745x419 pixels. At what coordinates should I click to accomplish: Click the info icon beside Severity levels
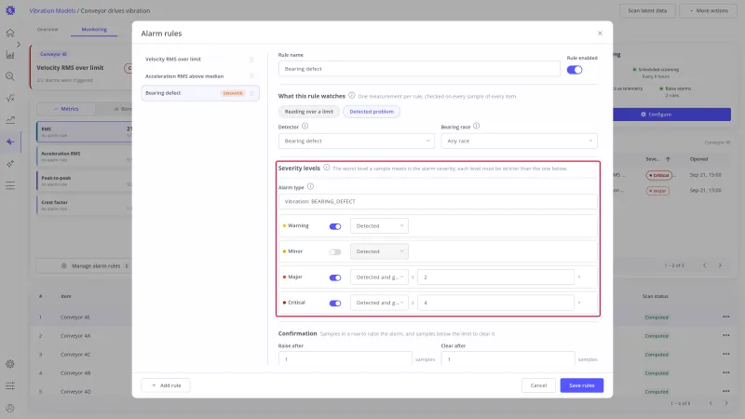[x=327, y=168]
